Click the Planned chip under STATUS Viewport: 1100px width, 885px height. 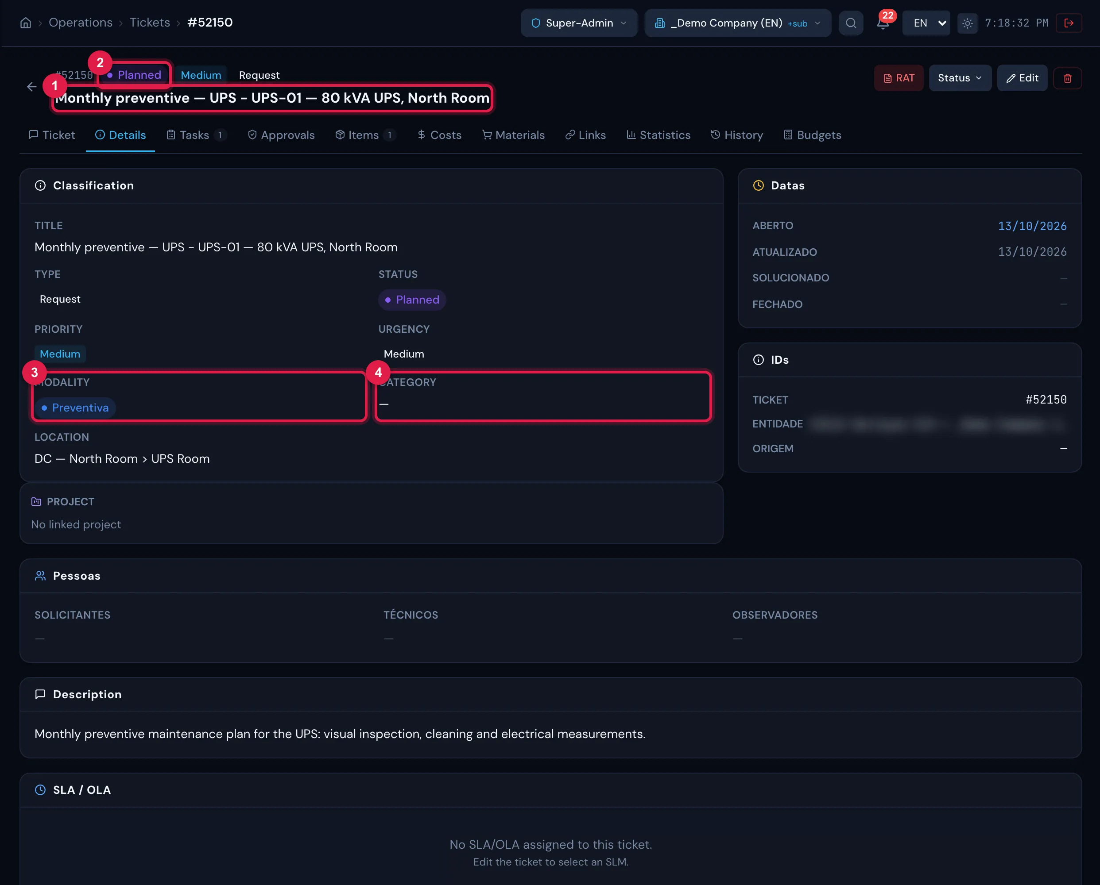click(x=412, y=300)
